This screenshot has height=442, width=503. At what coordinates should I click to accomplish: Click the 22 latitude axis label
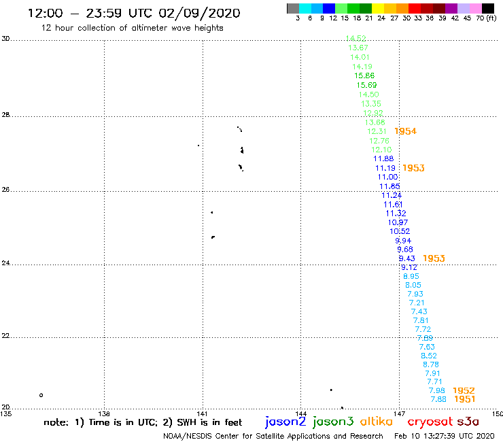click(x=5, y=336)
